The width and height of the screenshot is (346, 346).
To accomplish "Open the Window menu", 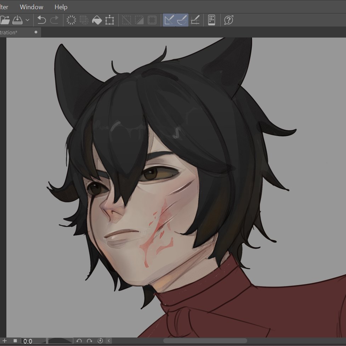I will [x=31, y=7].
